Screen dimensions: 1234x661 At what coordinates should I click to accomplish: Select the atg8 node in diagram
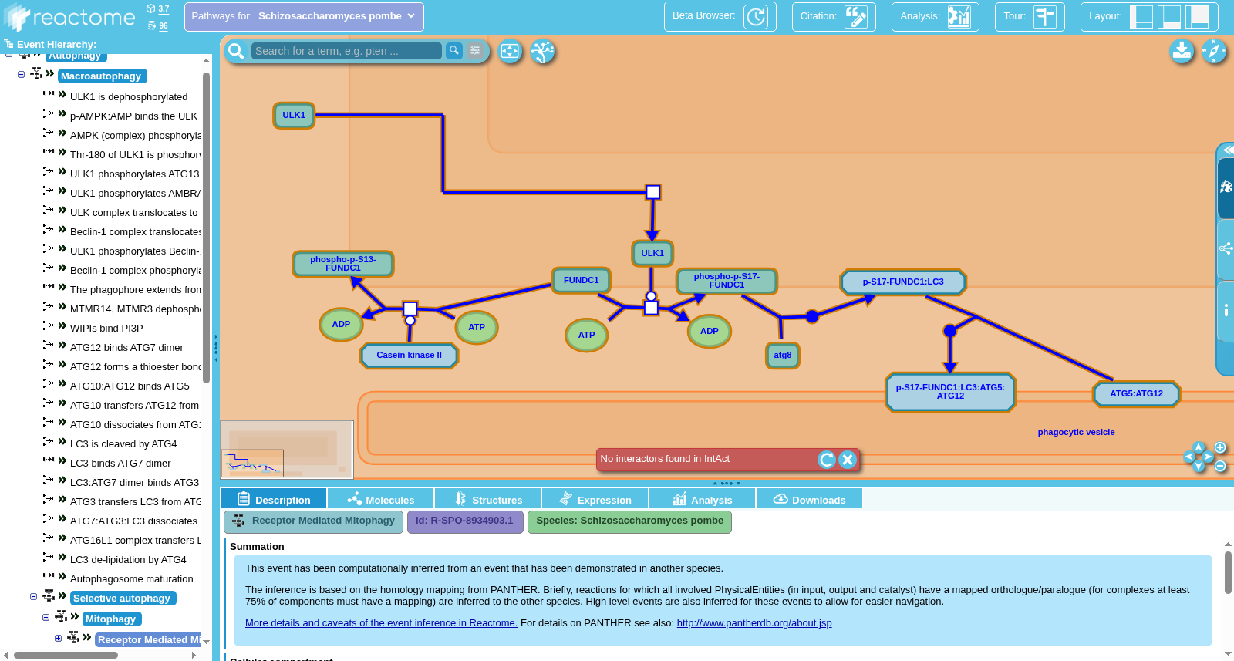(x=783, y=356)
